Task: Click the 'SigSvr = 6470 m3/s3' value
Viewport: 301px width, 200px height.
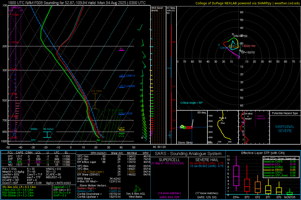Action: pos(58,183)
